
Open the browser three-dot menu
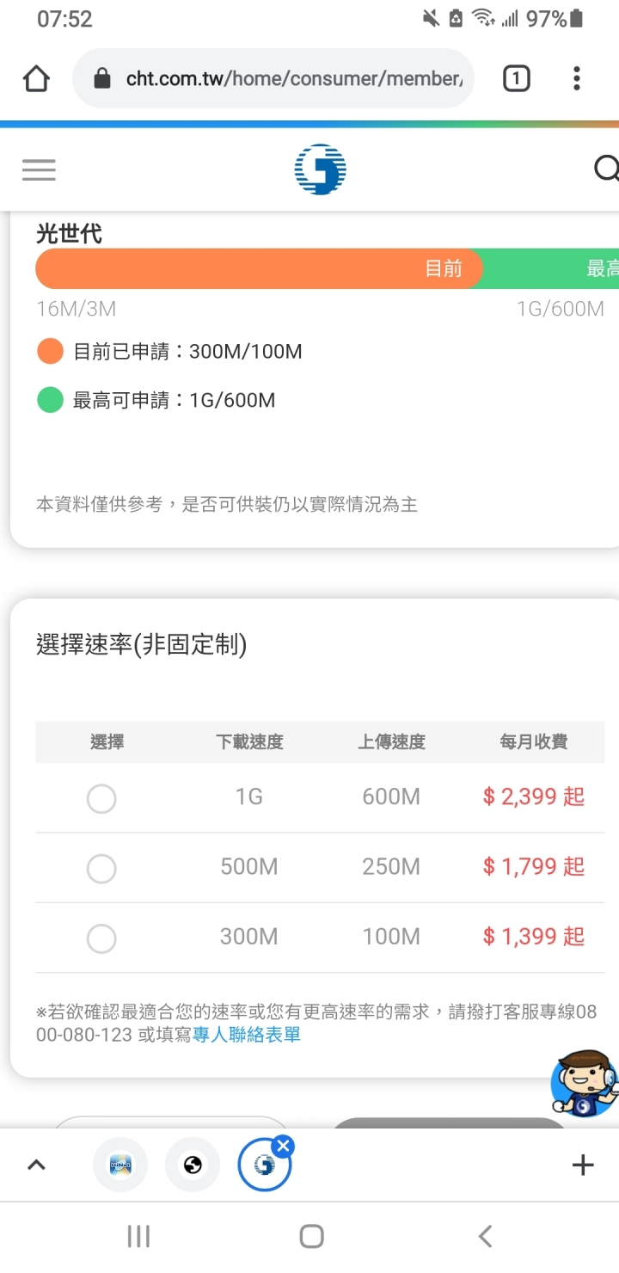click(x=577, y=79)
